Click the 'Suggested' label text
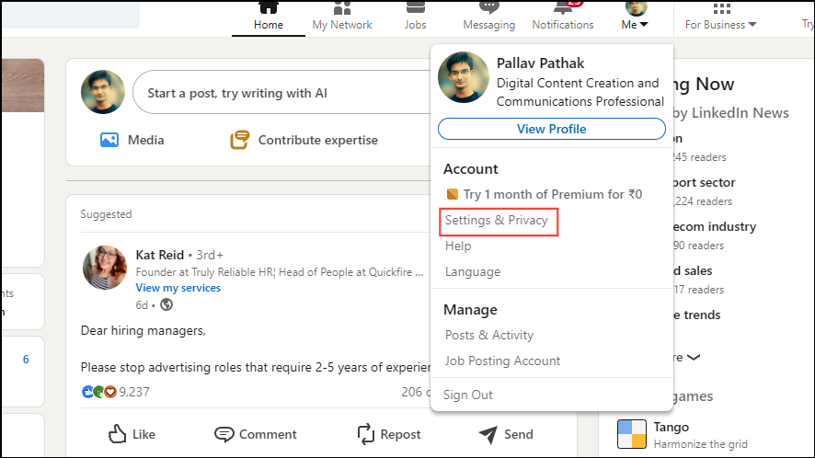This screenshot has width=815, height=458. click(106, 214)
